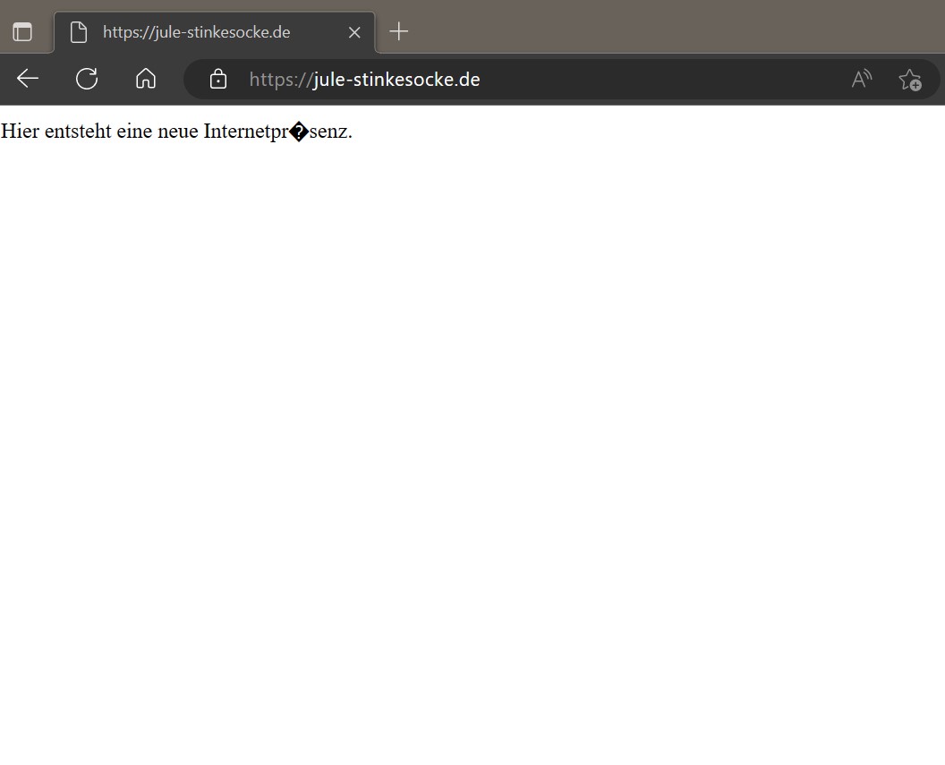Select the jule-stinkesocke.de browser tab

click(x=215, y=32)
